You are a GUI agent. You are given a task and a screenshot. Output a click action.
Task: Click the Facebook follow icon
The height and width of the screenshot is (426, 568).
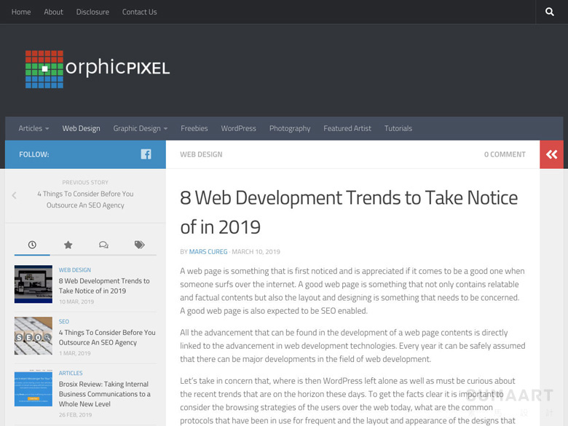tap(146, 154)
